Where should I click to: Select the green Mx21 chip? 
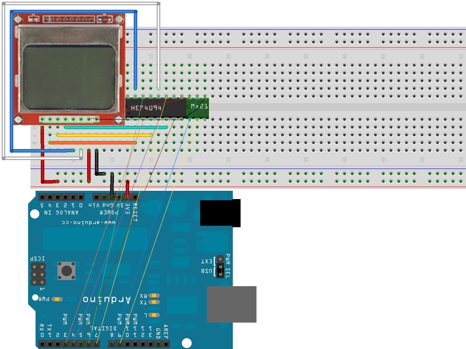point(197,108)
